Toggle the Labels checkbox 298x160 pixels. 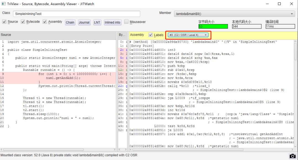click(151, 35)
